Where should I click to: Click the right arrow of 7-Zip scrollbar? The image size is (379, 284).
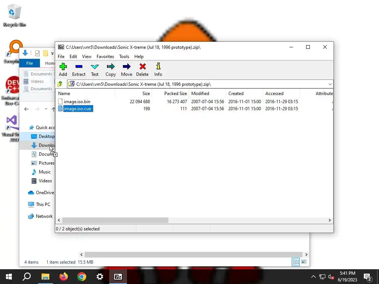click(330, 220)
